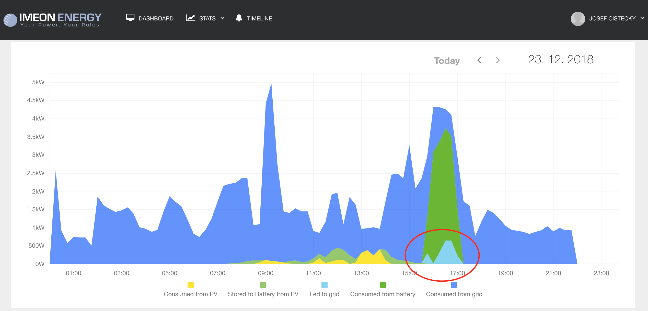The image size is (648, 311).
Task: Open the Timeline menu item
Action: point(259,19)
